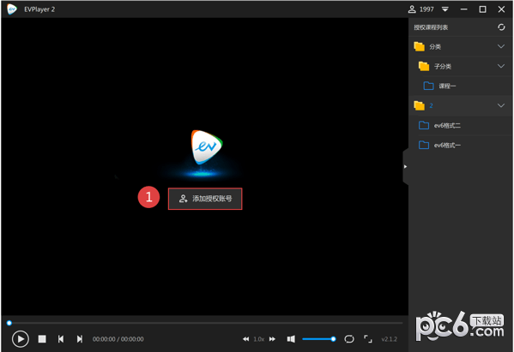
Task: Open the title bar dropdown menu triangle
Action: click(444, 9)
